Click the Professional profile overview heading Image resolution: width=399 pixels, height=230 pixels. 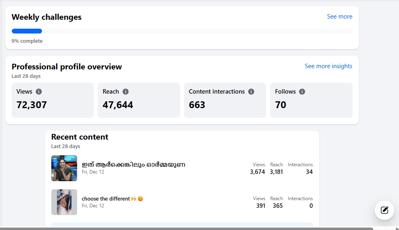tap(67, 67)
